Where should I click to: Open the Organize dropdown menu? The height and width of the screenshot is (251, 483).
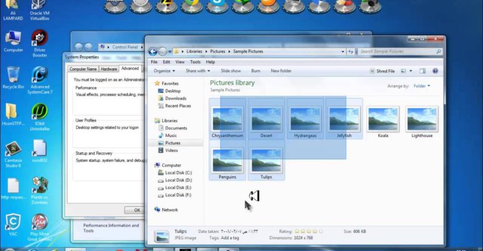pyautogui.click(x=164, y=71)
